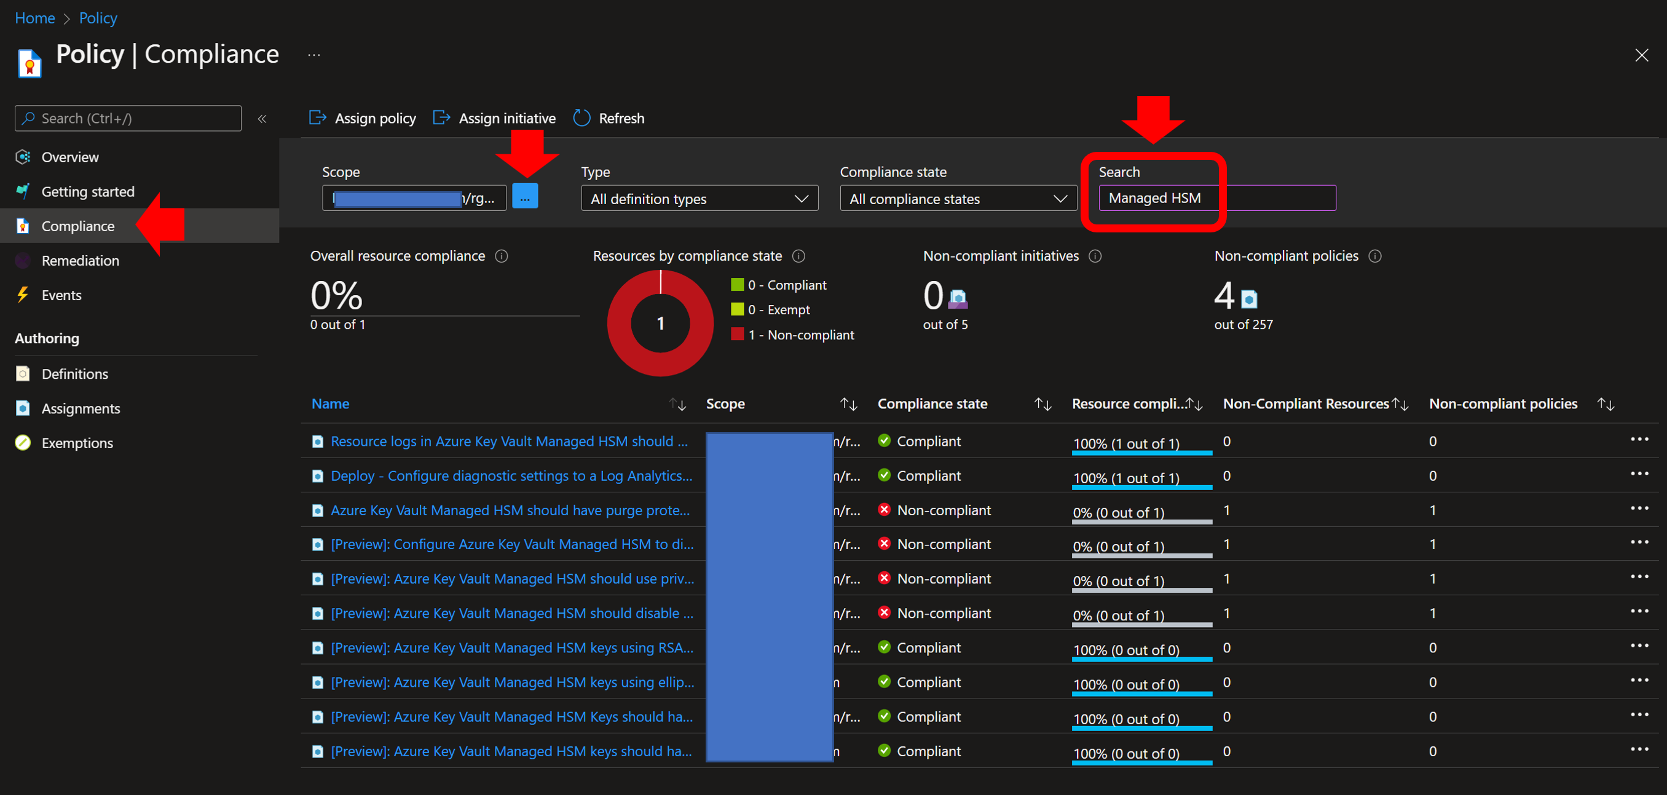Go to Definitions under Authoring
This screenshot has width=1667, height=795.
[74, 374]
